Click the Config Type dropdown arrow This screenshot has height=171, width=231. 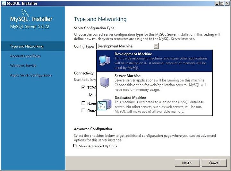pos(156,46)
